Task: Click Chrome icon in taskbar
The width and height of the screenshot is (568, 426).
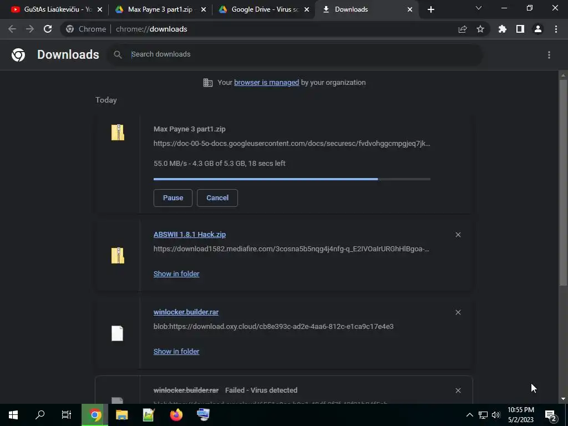Action: click(x=95, y=415)
